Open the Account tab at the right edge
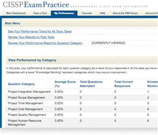Screen dimensions: 158x135 150,13
